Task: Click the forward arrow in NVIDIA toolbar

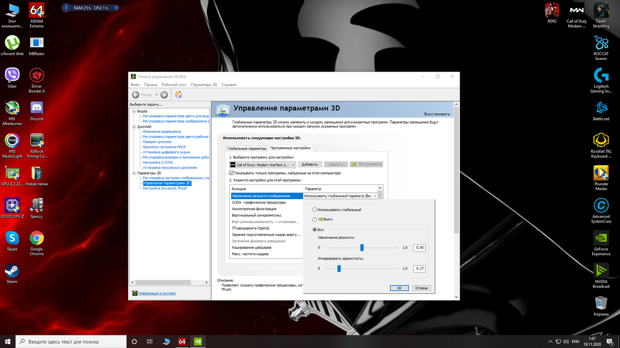Action: [x=164, y=95]
